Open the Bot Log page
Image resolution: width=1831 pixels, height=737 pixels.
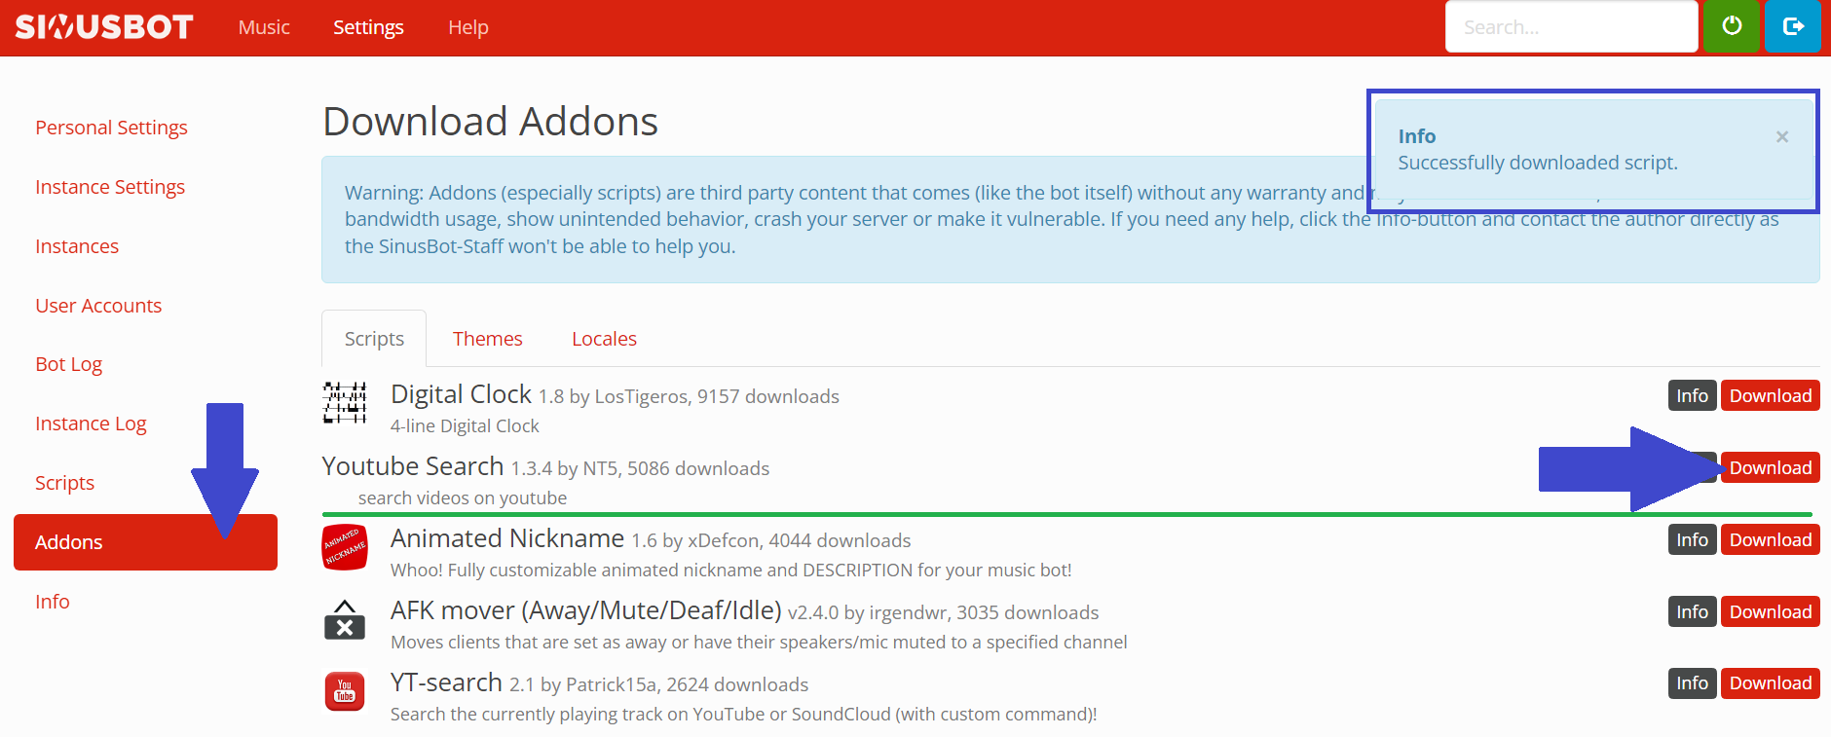68,363
